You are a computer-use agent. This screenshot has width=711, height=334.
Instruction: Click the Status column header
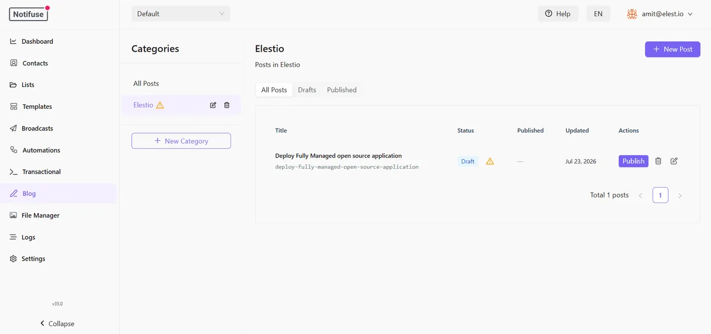pyautogui.click(x=465, y=130)
